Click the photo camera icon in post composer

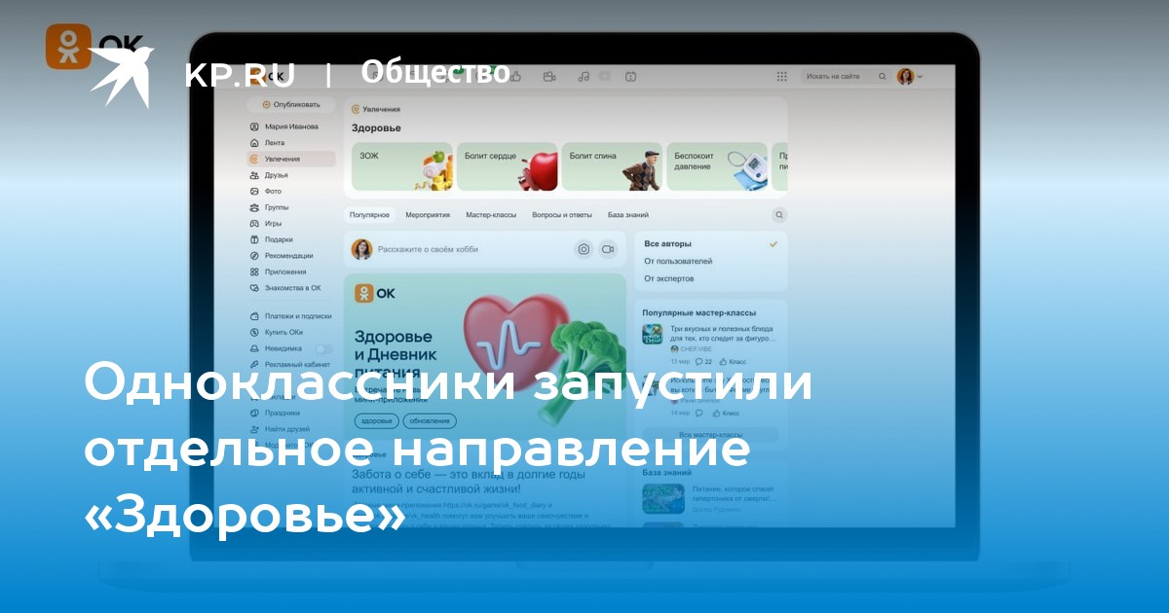tap(584, 249)
